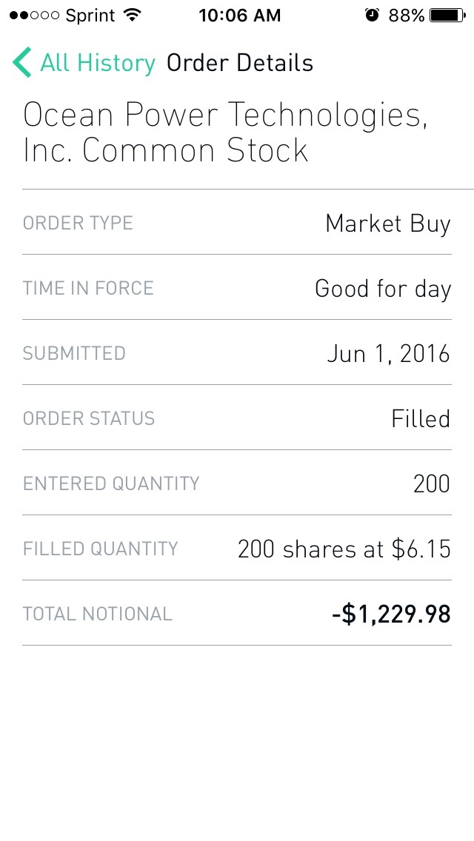Screen dimensions: 474x841
Task: Tap the TOTAL NOTIONAL label
Action: coord(97,614)
